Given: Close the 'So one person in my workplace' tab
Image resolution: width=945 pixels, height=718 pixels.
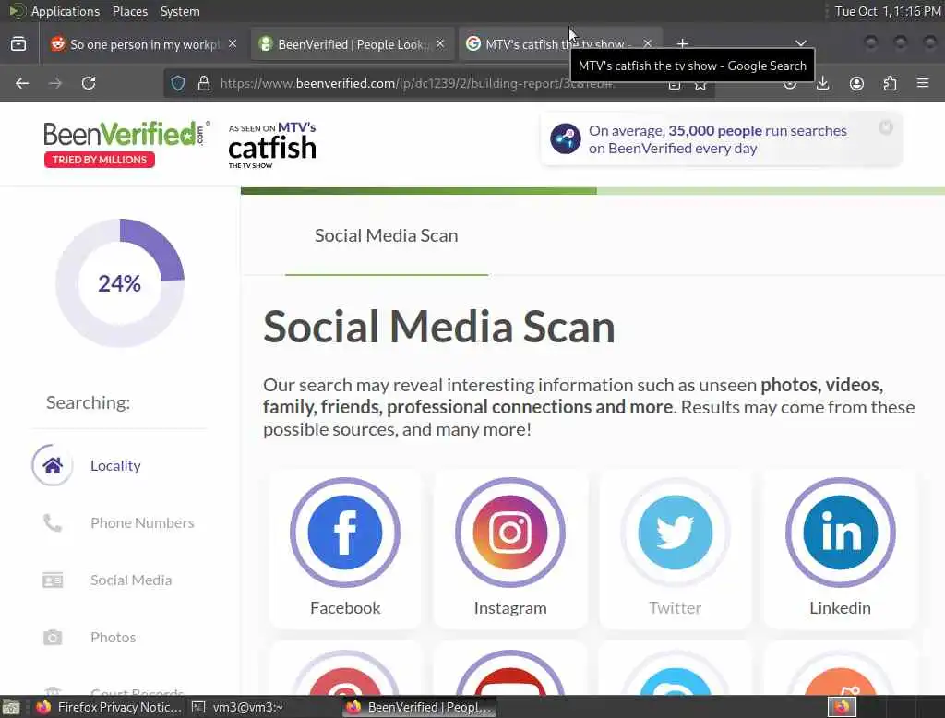Looking at the screenshot, I should coord(233,44).
